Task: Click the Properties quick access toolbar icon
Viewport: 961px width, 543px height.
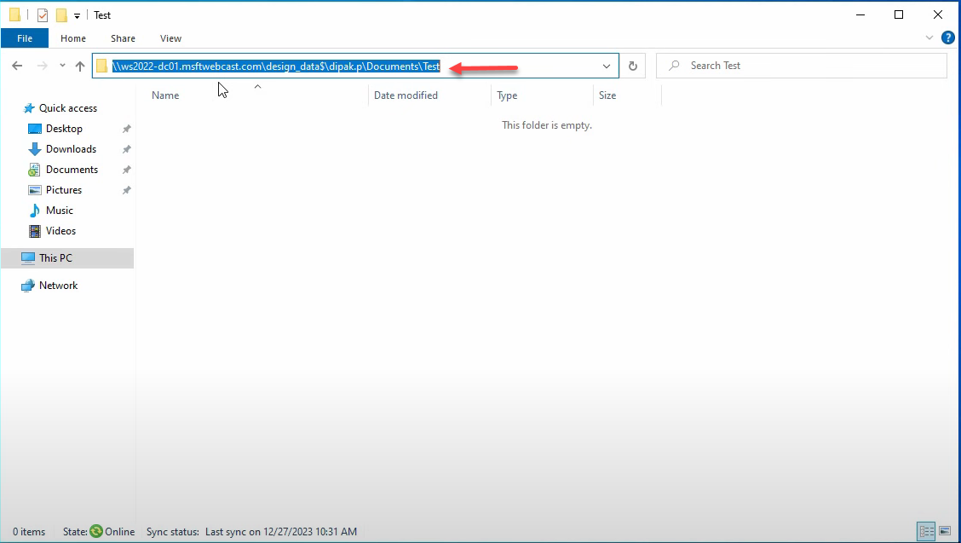Action: point(43,15)
